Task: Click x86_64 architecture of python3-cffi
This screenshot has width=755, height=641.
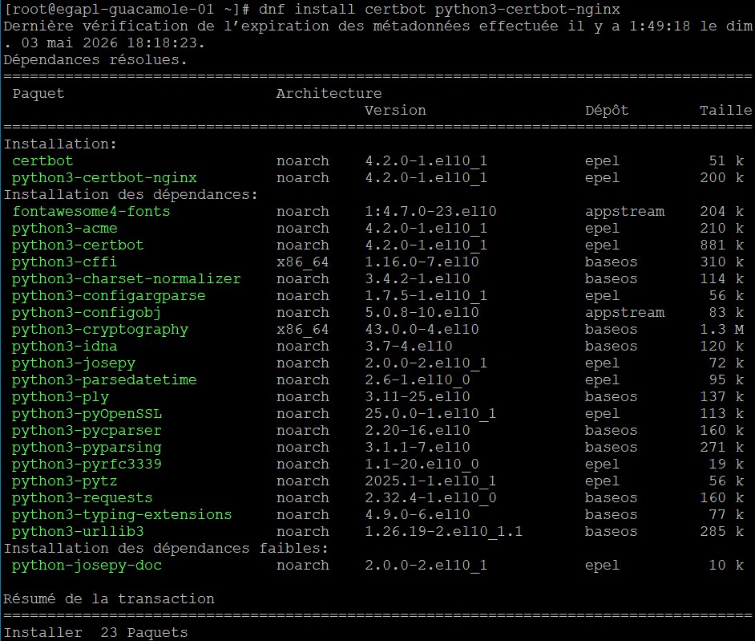Action: [302, 262]
